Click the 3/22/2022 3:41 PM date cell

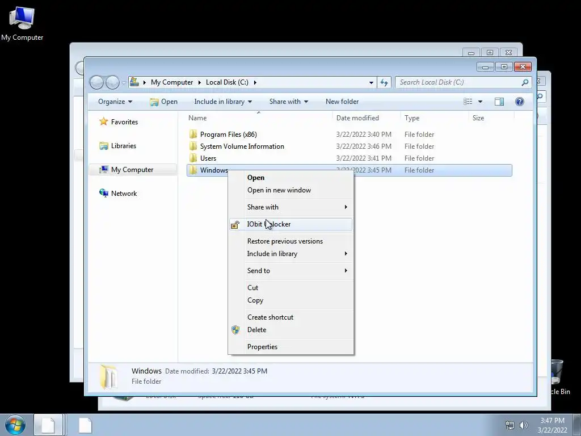pos(364,158)
